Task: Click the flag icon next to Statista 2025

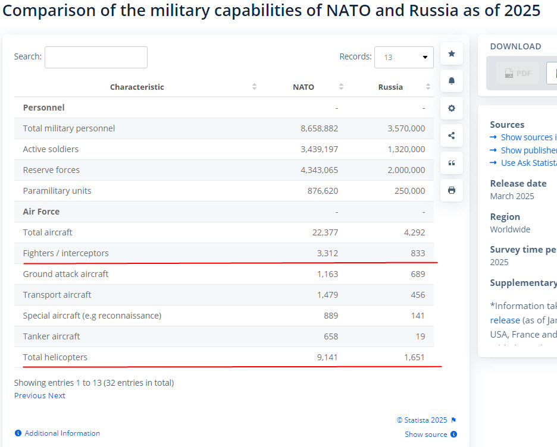Action: (x=453, y=420)
